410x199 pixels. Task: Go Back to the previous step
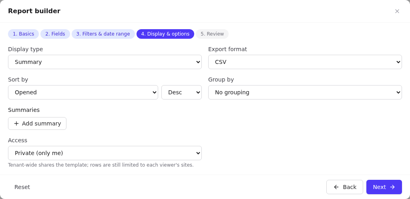[x=345, y=187]
